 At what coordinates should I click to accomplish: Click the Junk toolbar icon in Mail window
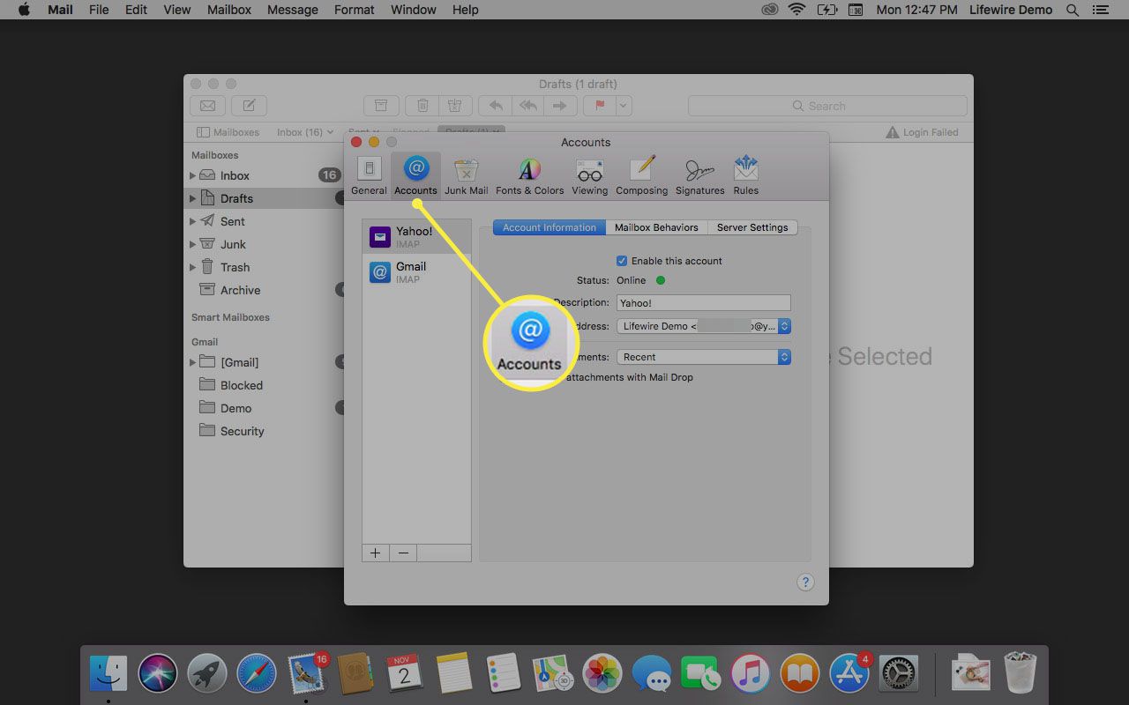455,106
